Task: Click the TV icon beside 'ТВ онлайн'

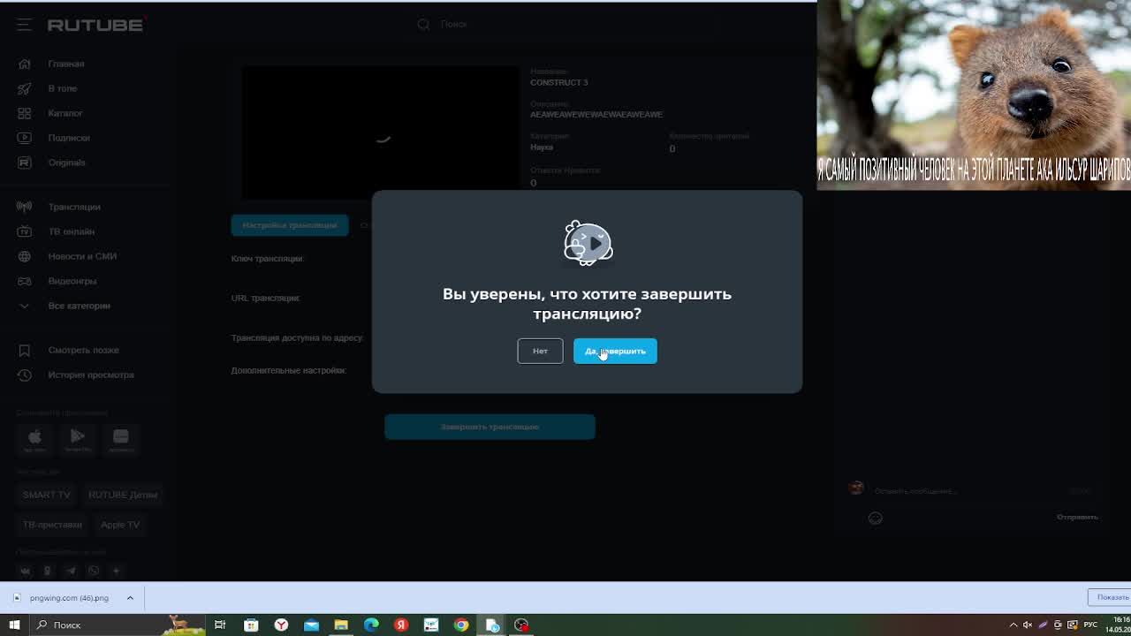Action: point(25,231)
